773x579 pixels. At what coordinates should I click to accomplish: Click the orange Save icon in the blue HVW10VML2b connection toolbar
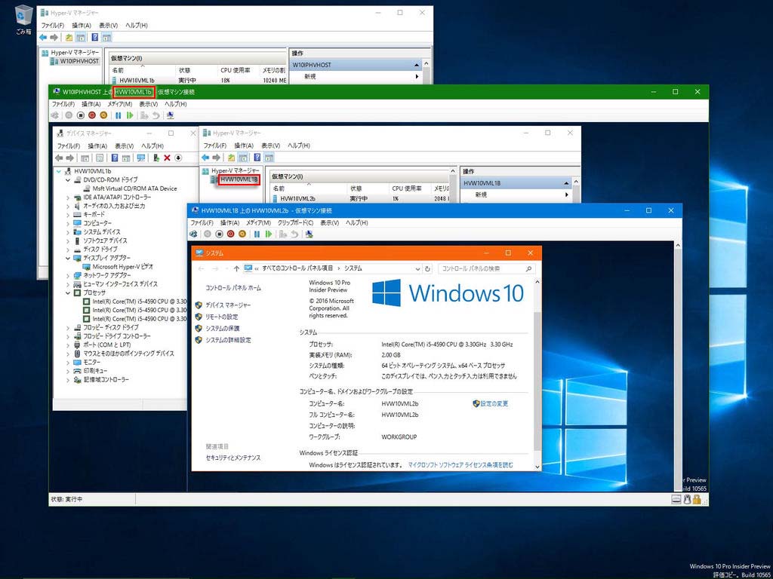click(x=242, y=234)
